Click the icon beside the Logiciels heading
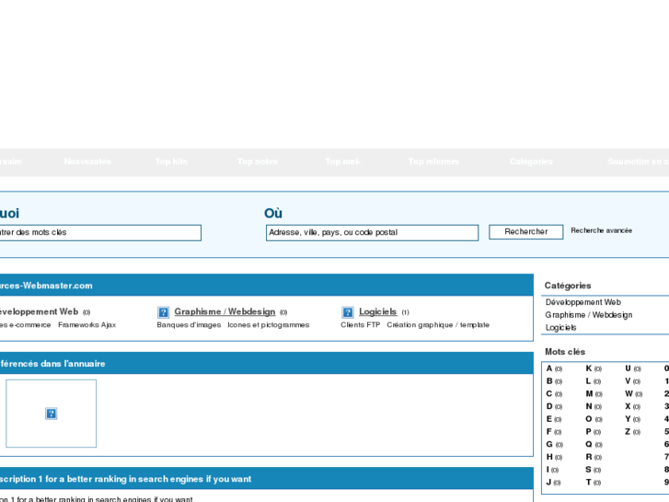The image size is (669, 502). pyautogui.click(x=348, y=312)
